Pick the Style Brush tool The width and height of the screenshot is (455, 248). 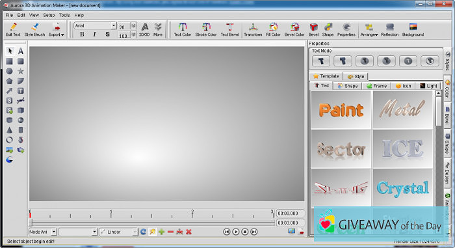click(34, 30)
